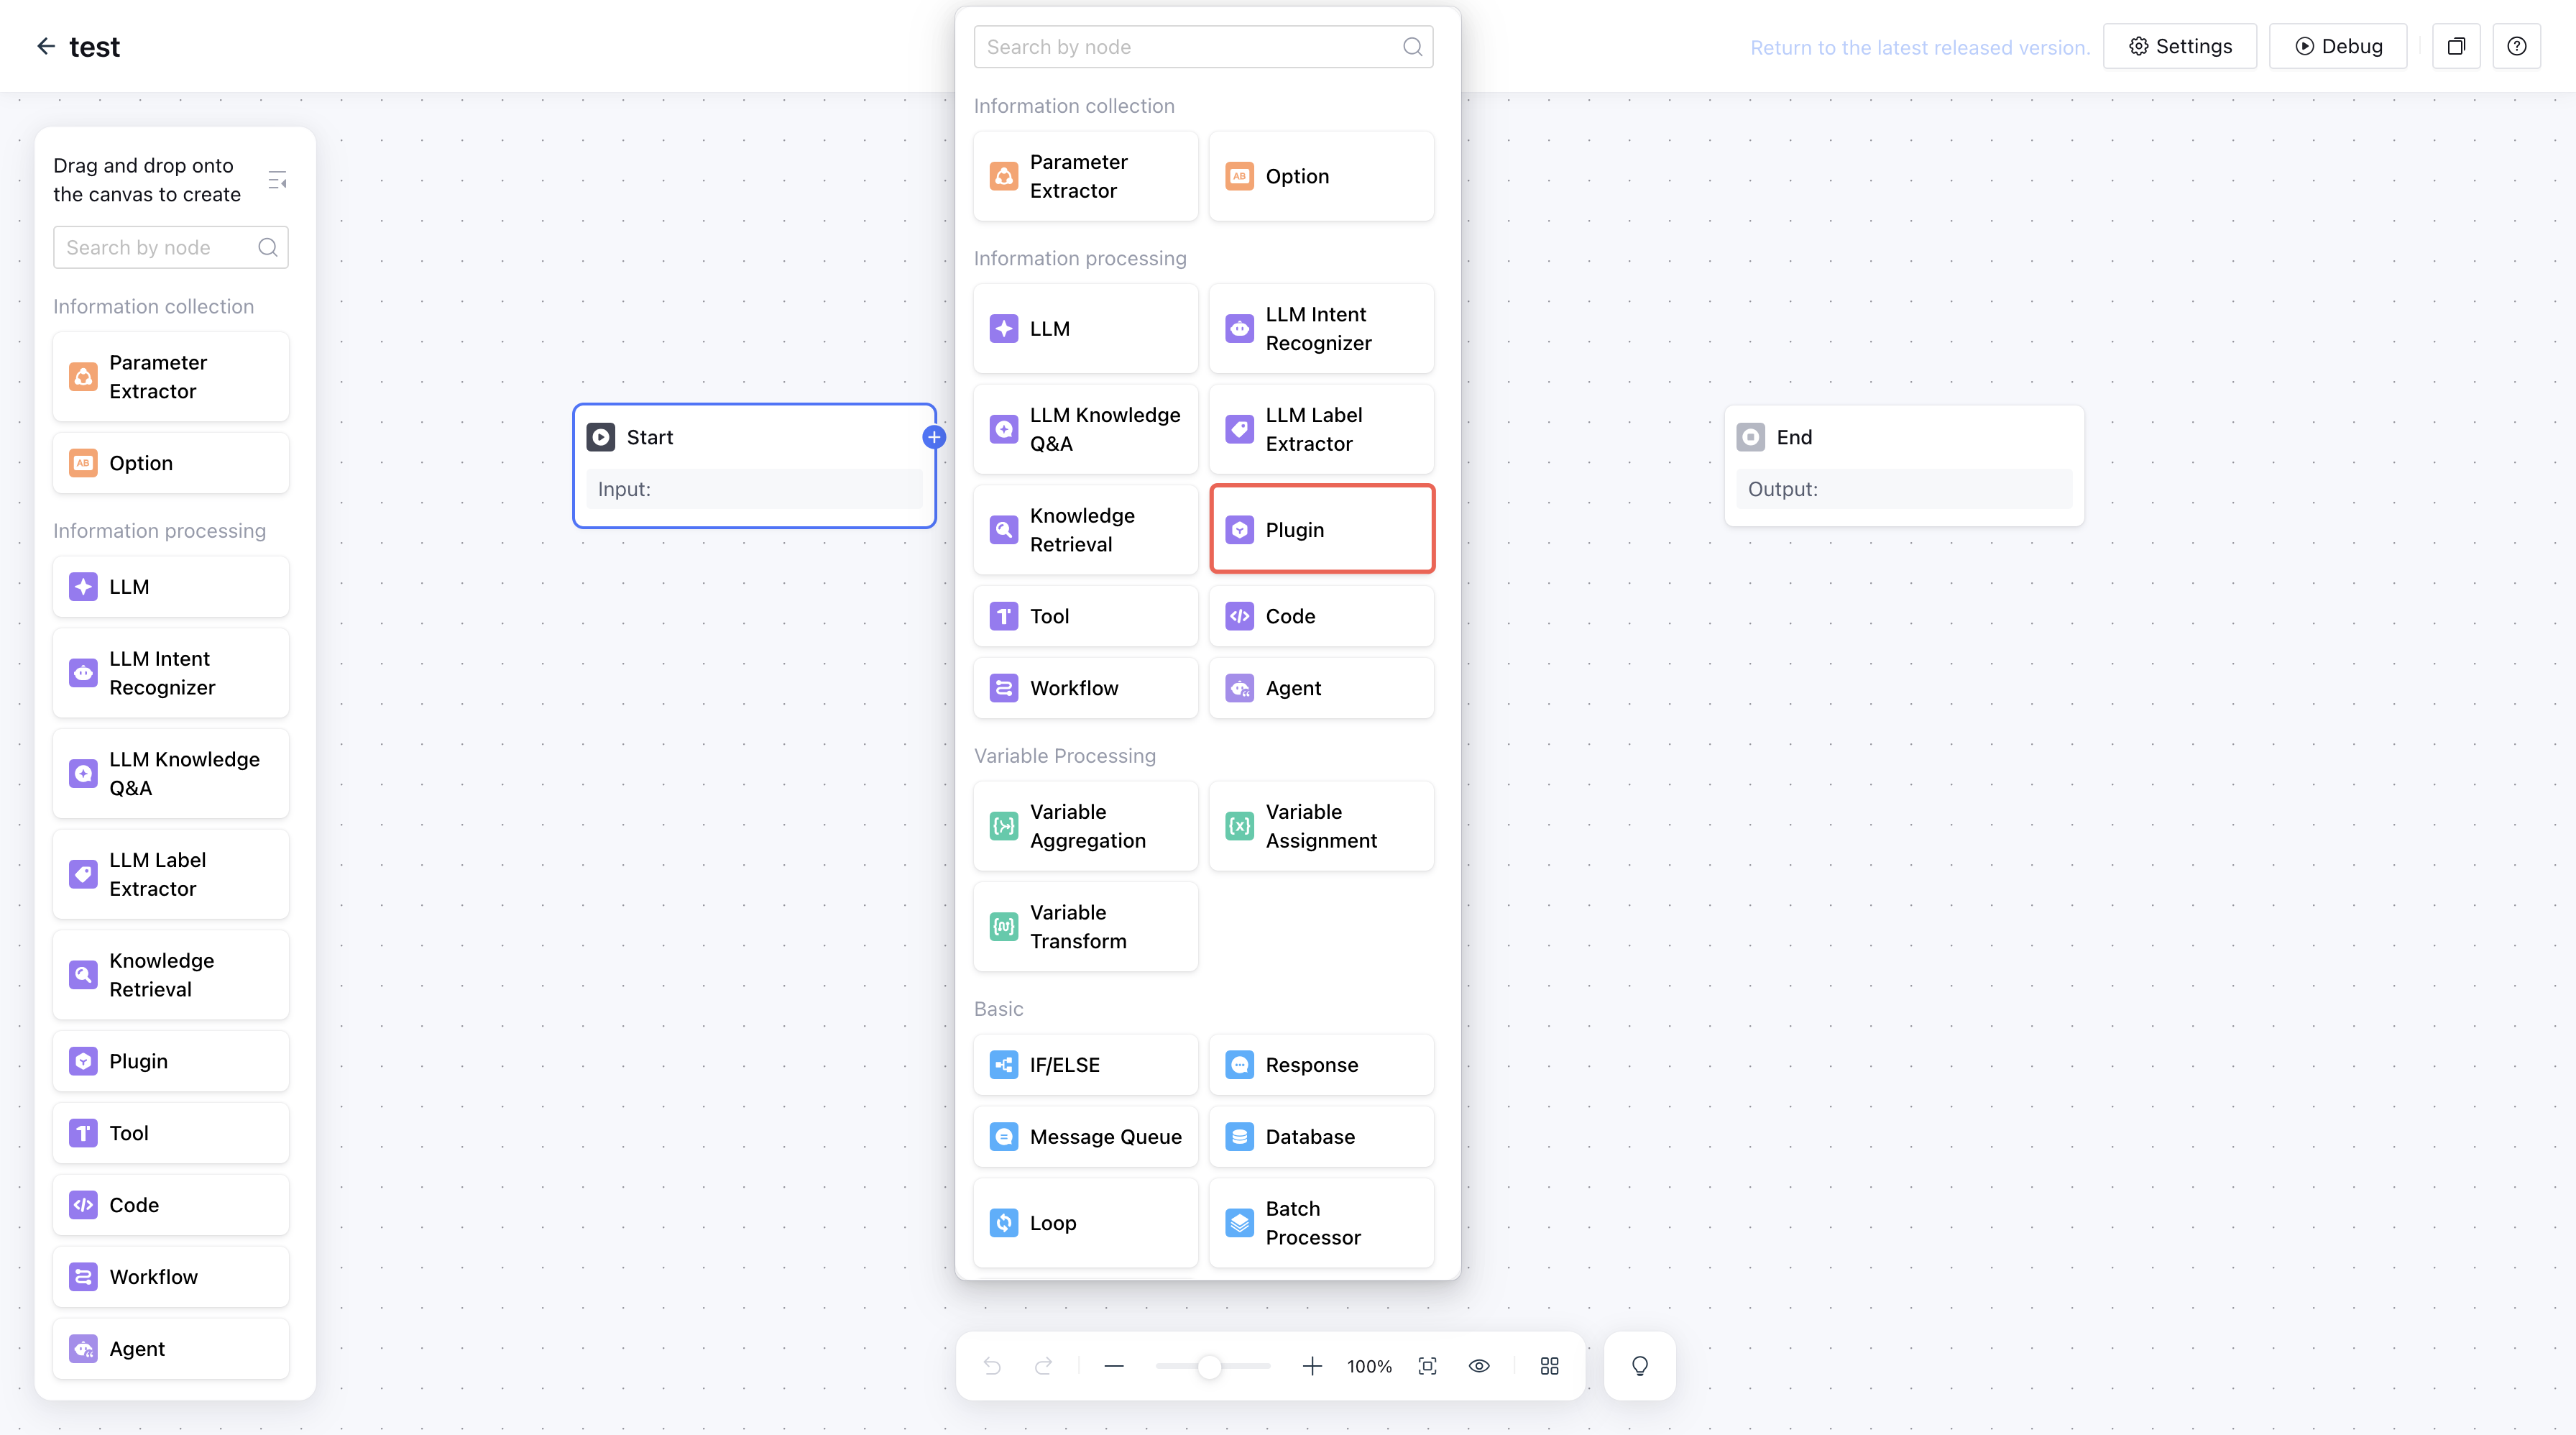The height and width of the screenshot is (1435, 2576).
Task: Select Plugin in the popup node menu
Action: click(1321, 529)
